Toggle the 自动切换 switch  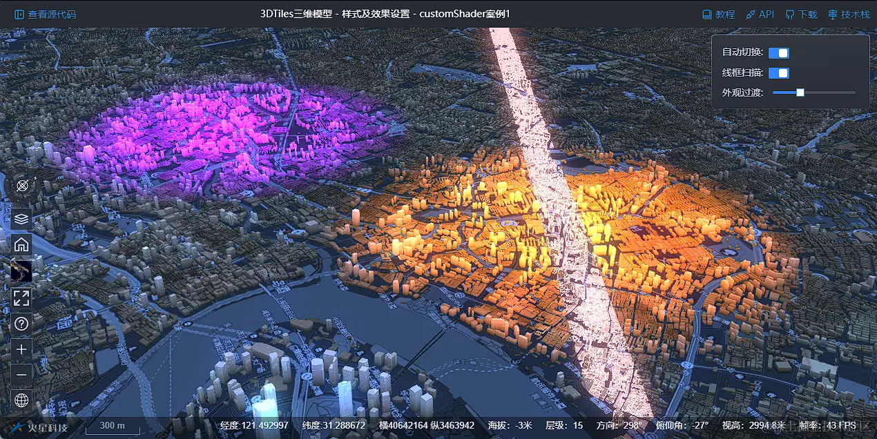point(779,53)
